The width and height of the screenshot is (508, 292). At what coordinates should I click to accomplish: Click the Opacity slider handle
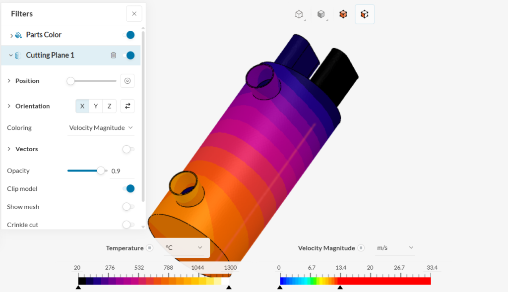[101, 171]
